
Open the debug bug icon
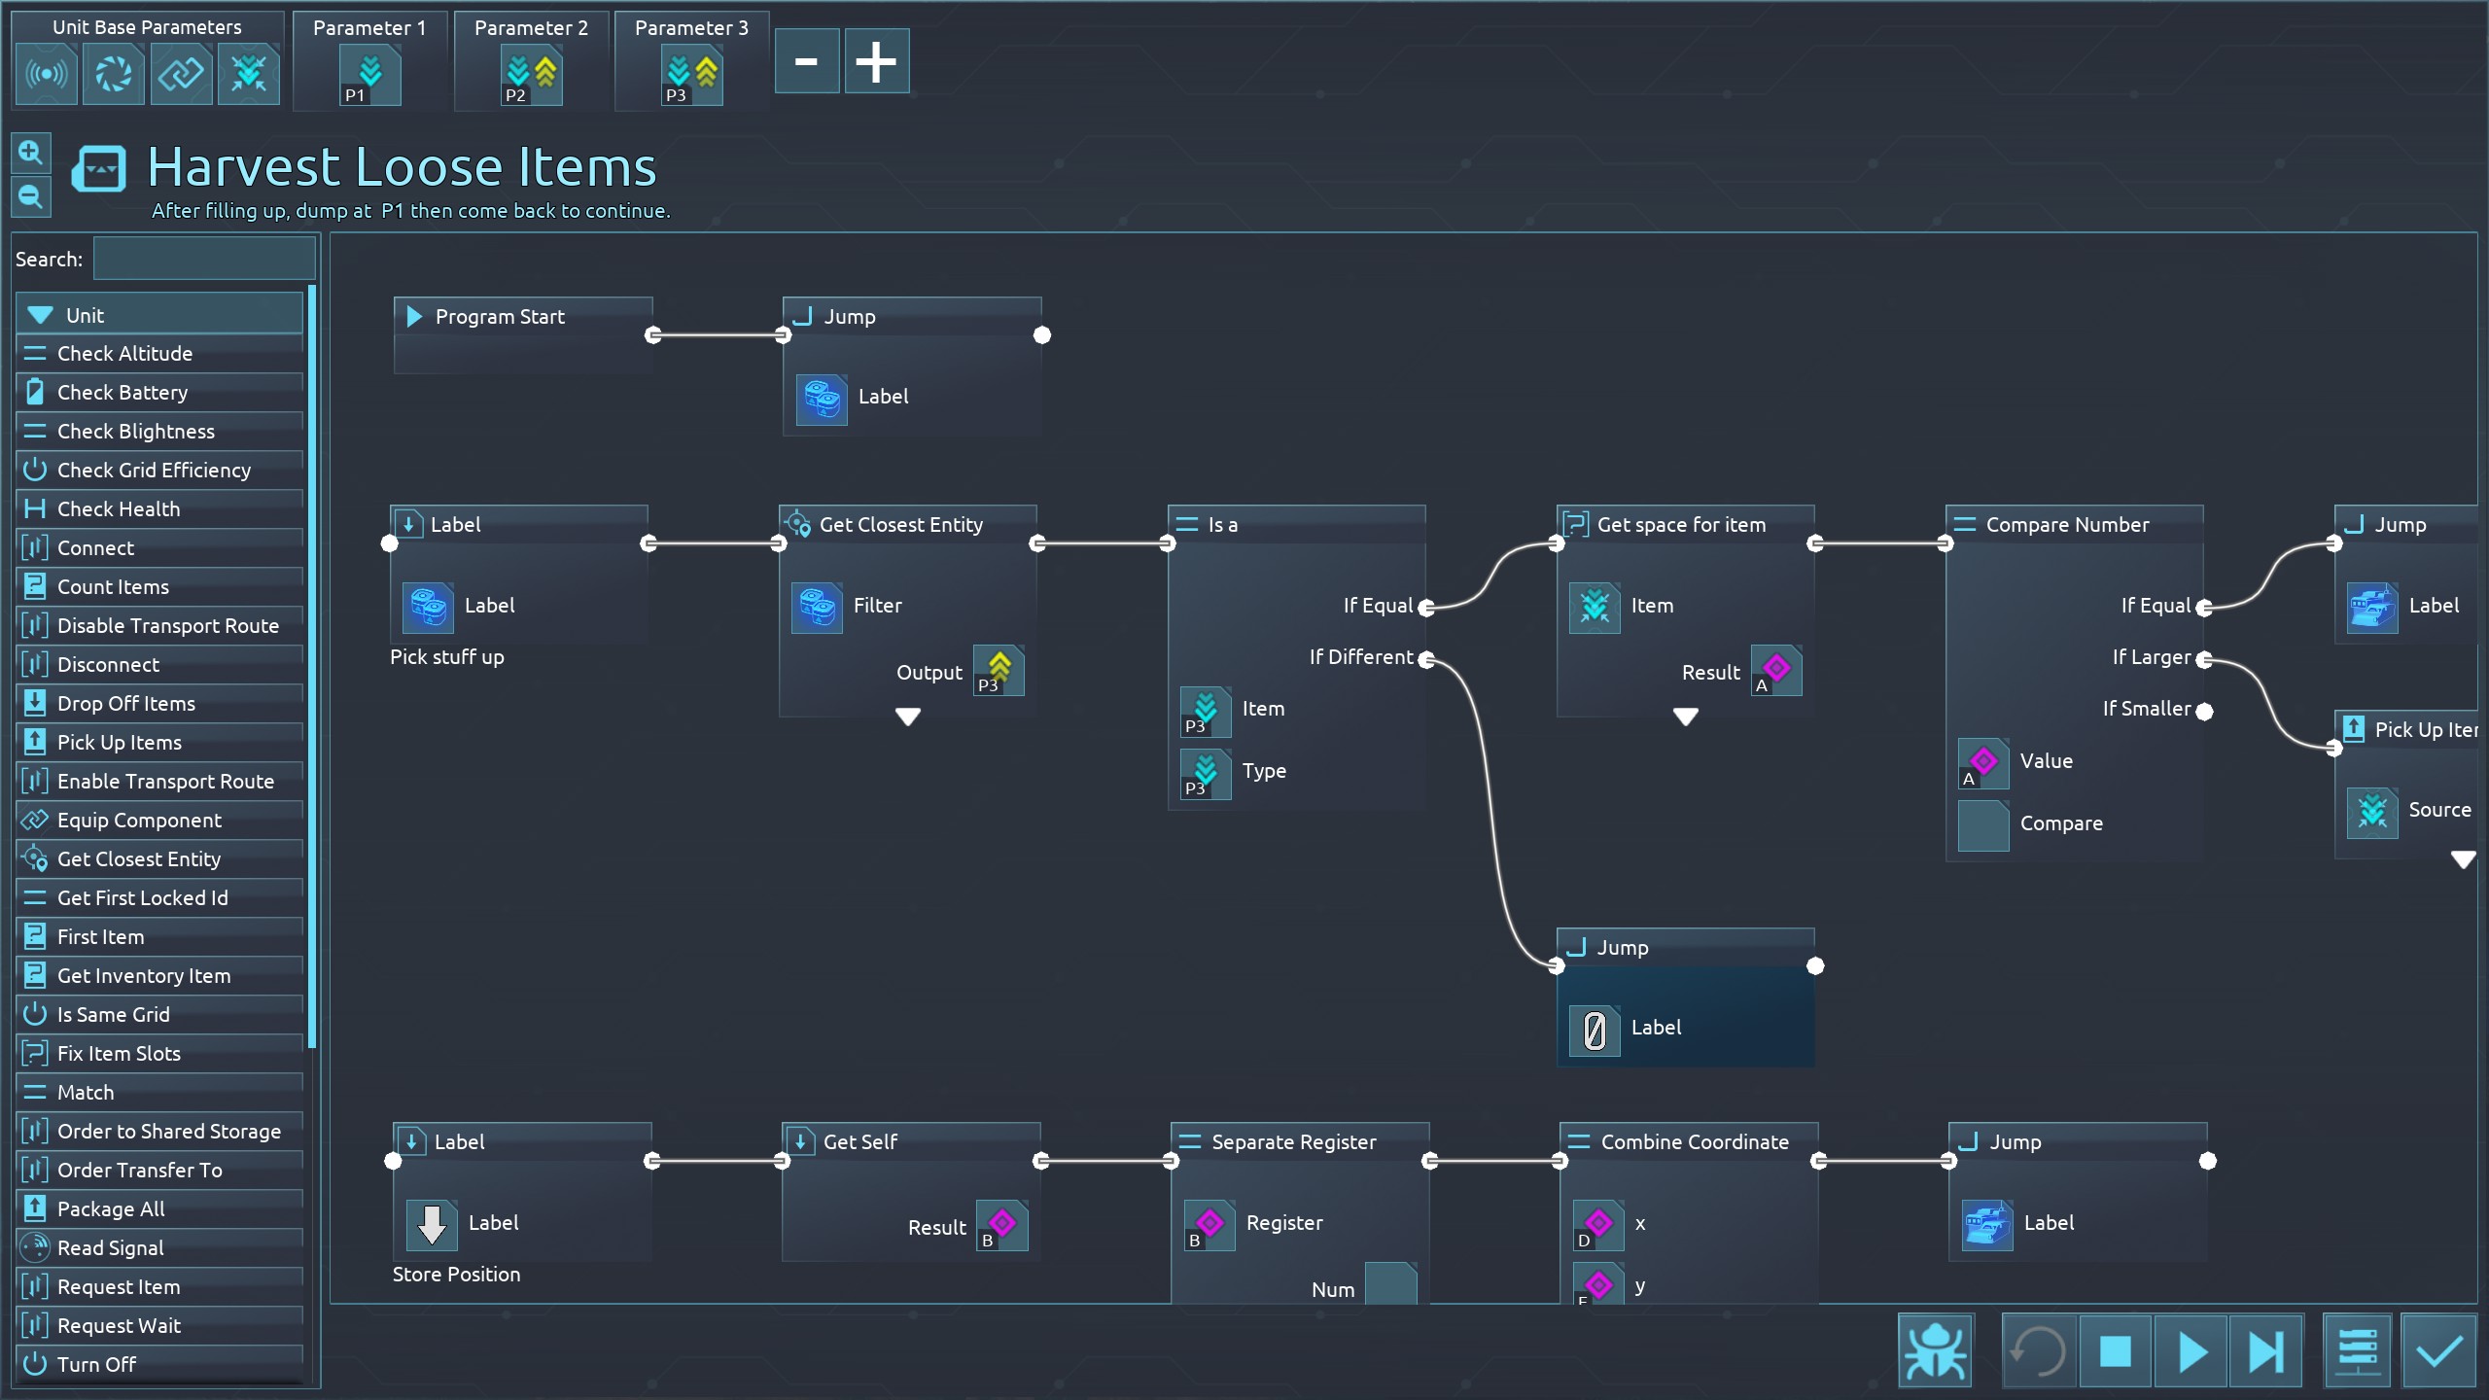(x=1935, y=1351)
